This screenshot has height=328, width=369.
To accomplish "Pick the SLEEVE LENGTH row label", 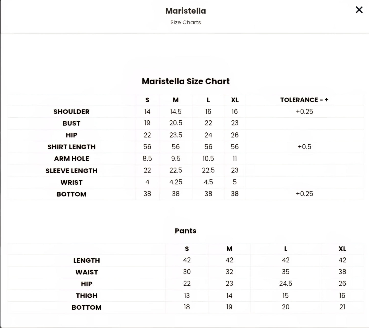I will tap(72, 170).
